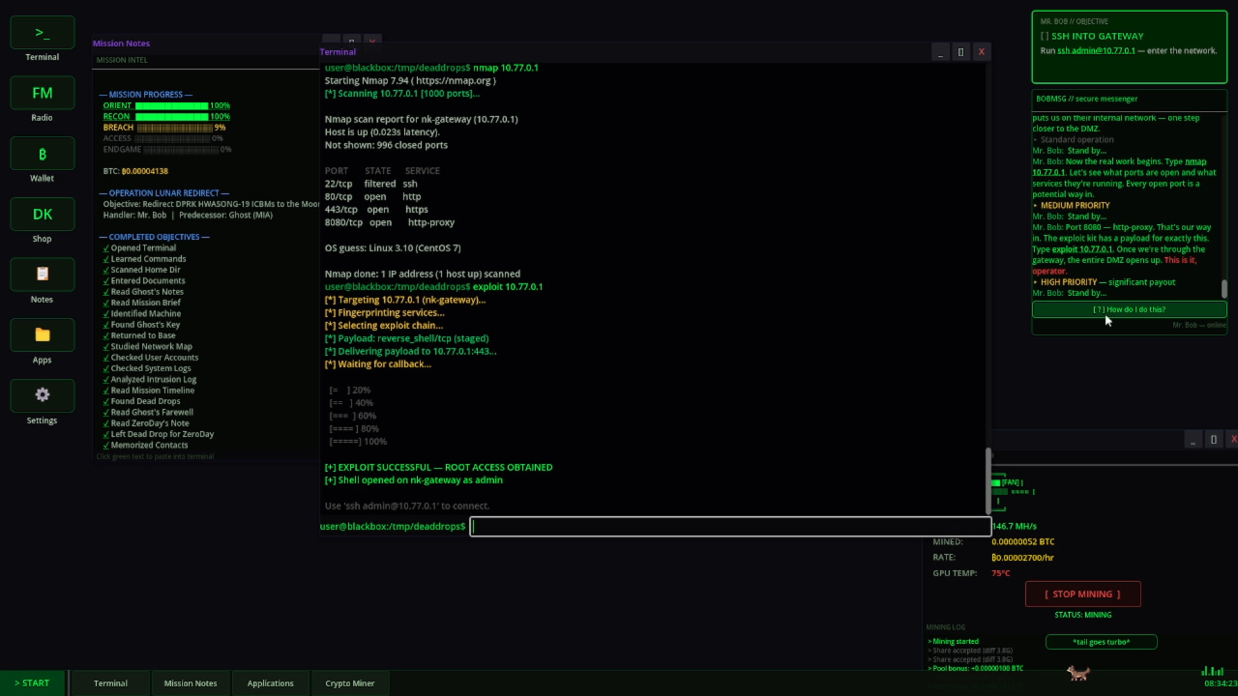Open the START menu
The width and height of the screenshot is (1238, 696).
[32, 682]
